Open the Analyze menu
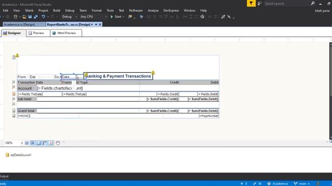 coord(153,10)
